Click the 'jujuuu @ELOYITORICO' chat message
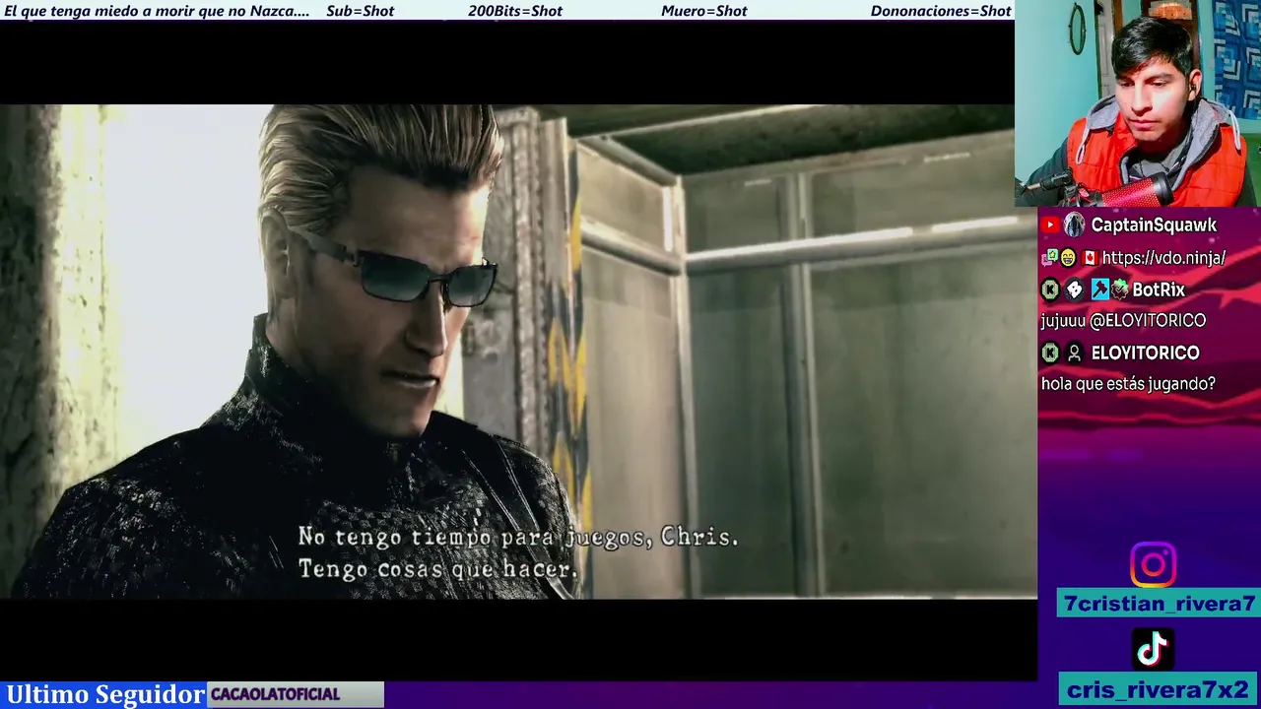Screen dimensions: 1261x709 [1123, 321]
